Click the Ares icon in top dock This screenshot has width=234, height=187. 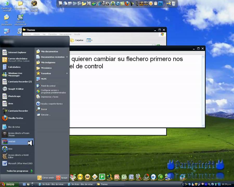tap(113, 3)
